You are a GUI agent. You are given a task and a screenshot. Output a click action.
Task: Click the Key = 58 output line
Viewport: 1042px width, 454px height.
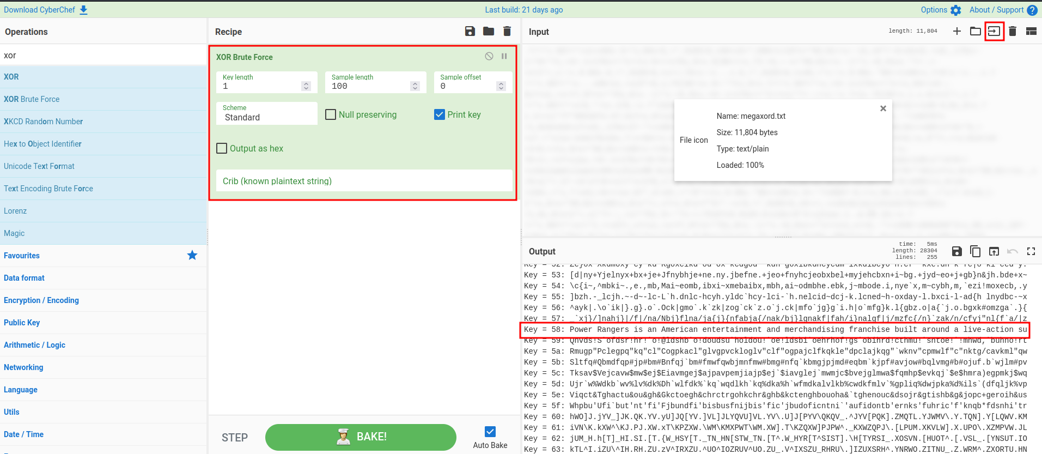point(776,330)
